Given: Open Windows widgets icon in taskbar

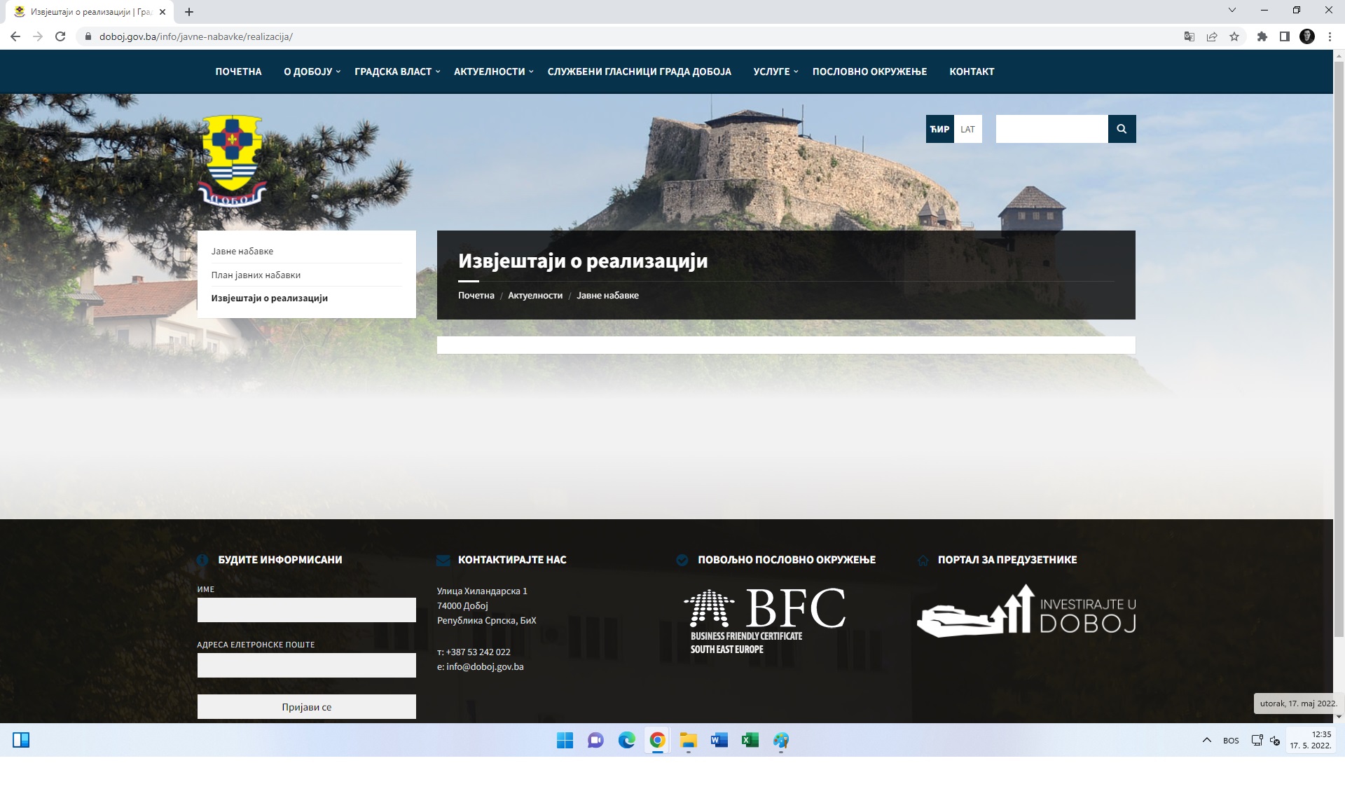Looking at the screenshot, I should coord(21,740).
